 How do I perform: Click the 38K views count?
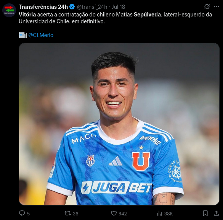click(168, 213)
